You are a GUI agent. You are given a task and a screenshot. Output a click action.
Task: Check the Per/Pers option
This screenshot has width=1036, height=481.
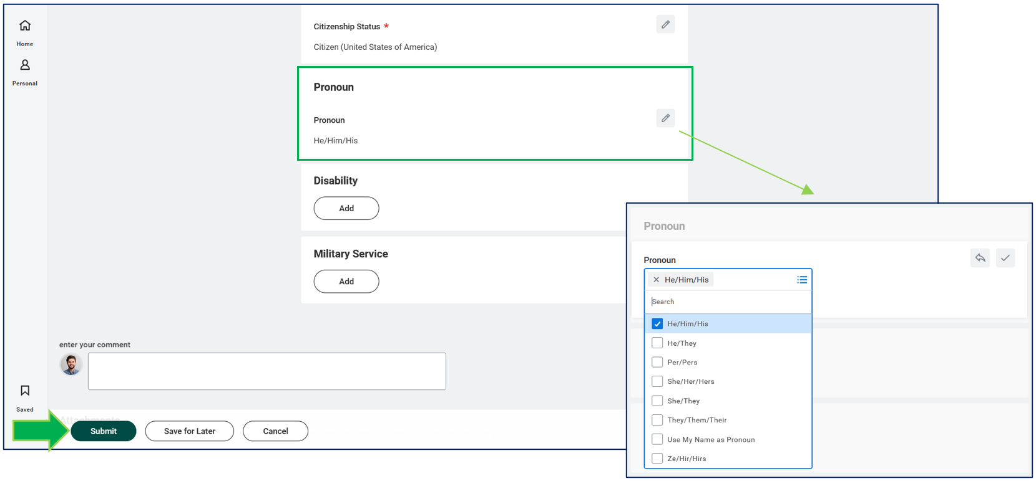[x=657, y=362]
